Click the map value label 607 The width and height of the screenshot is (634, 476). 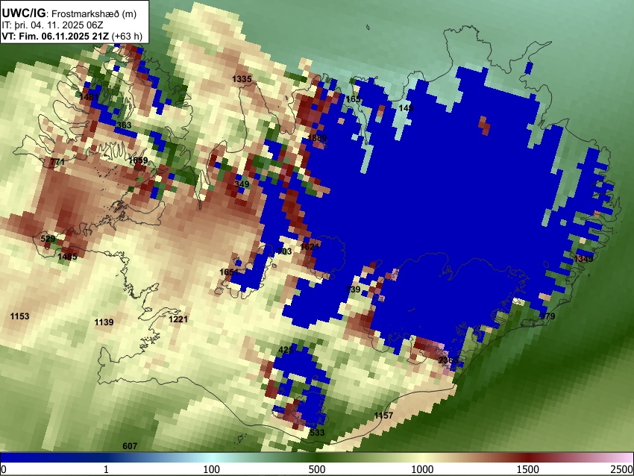130,446
